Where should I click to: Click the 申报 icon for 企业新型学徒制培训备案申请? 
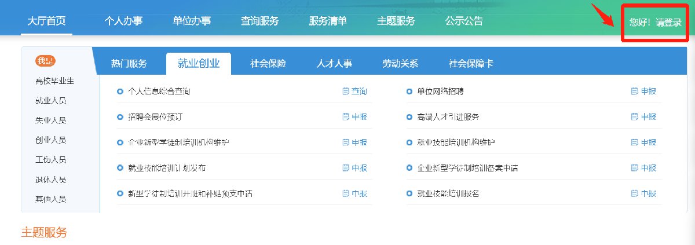point(634,168)
